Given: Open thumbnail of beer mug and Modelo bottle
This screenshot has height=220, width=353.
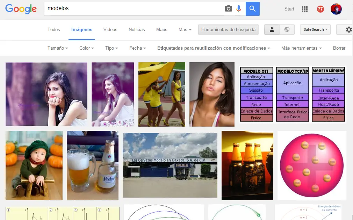Looking at the screenshot, I should (93, 165).
